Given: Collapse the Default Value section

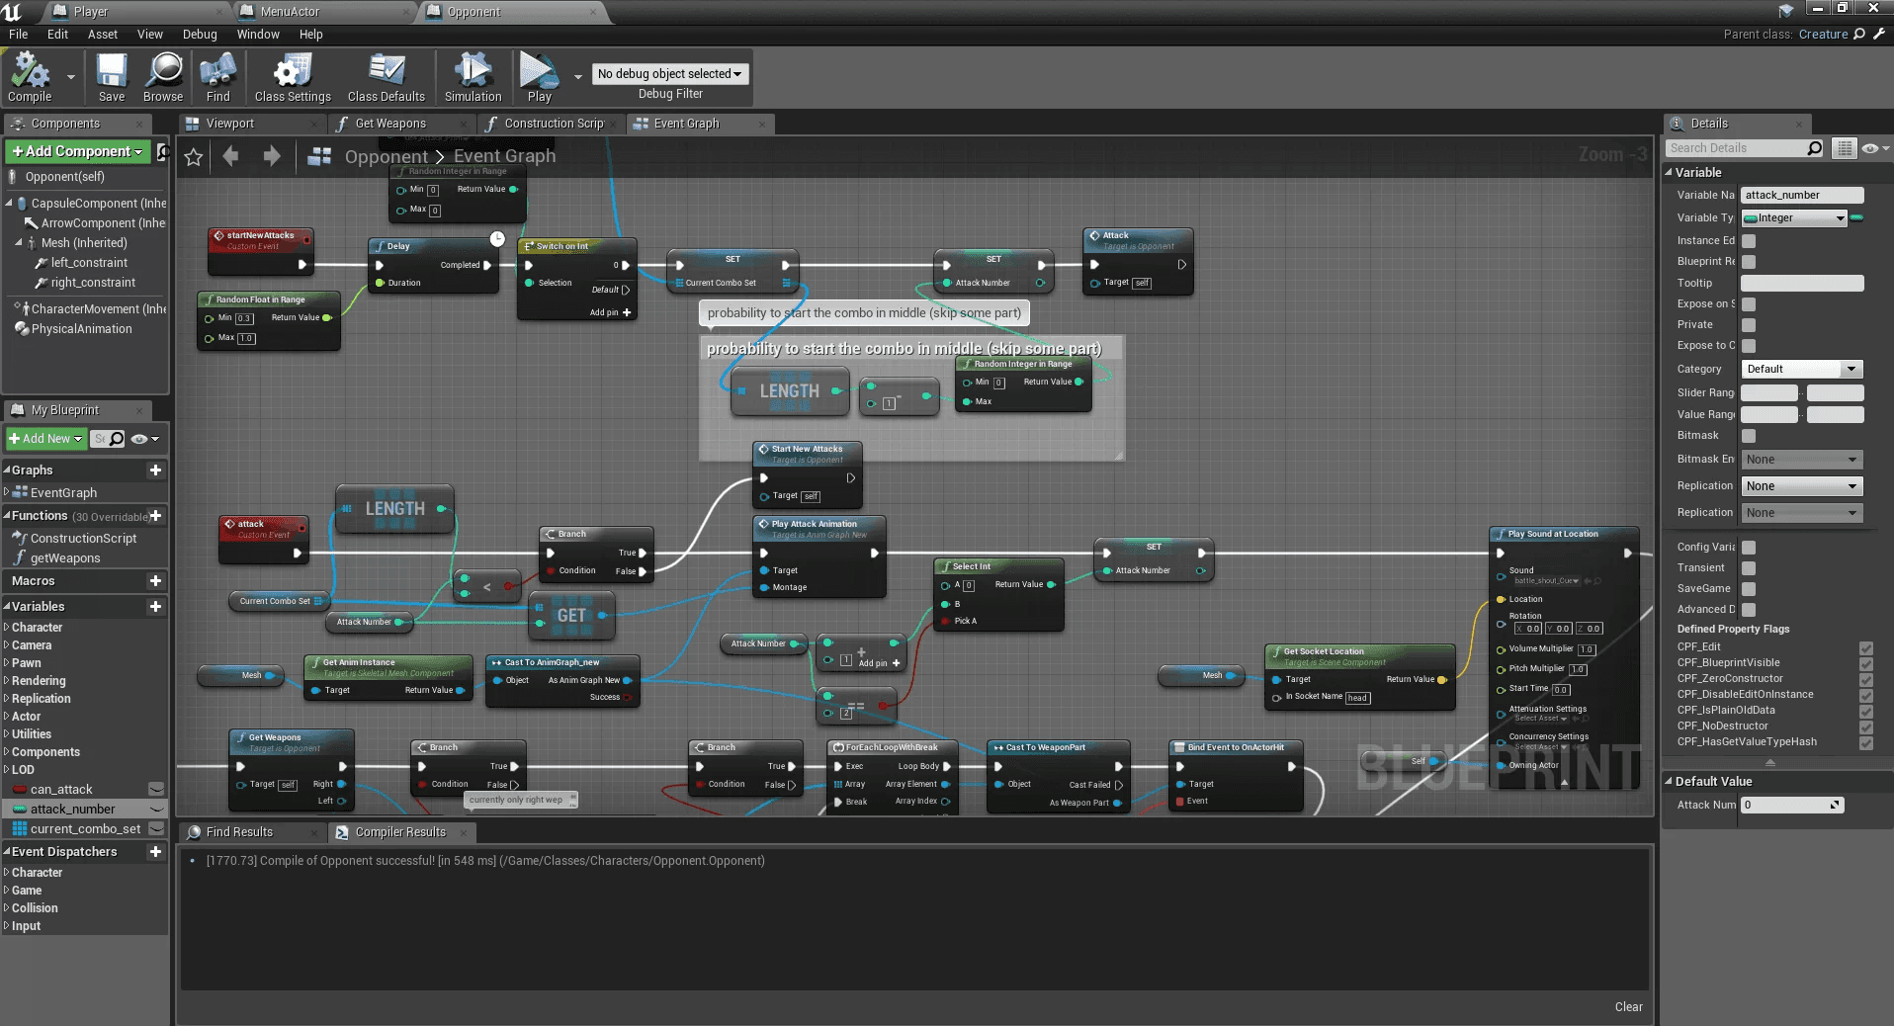Looking at the screenshot, I should coord(1669,782).
